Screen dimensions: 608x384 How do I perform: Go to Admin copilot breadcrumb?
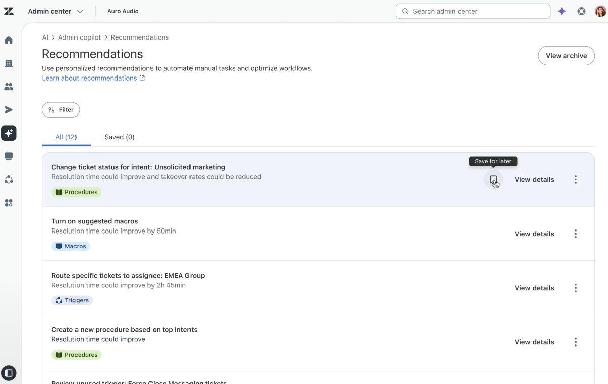(80, 37)
